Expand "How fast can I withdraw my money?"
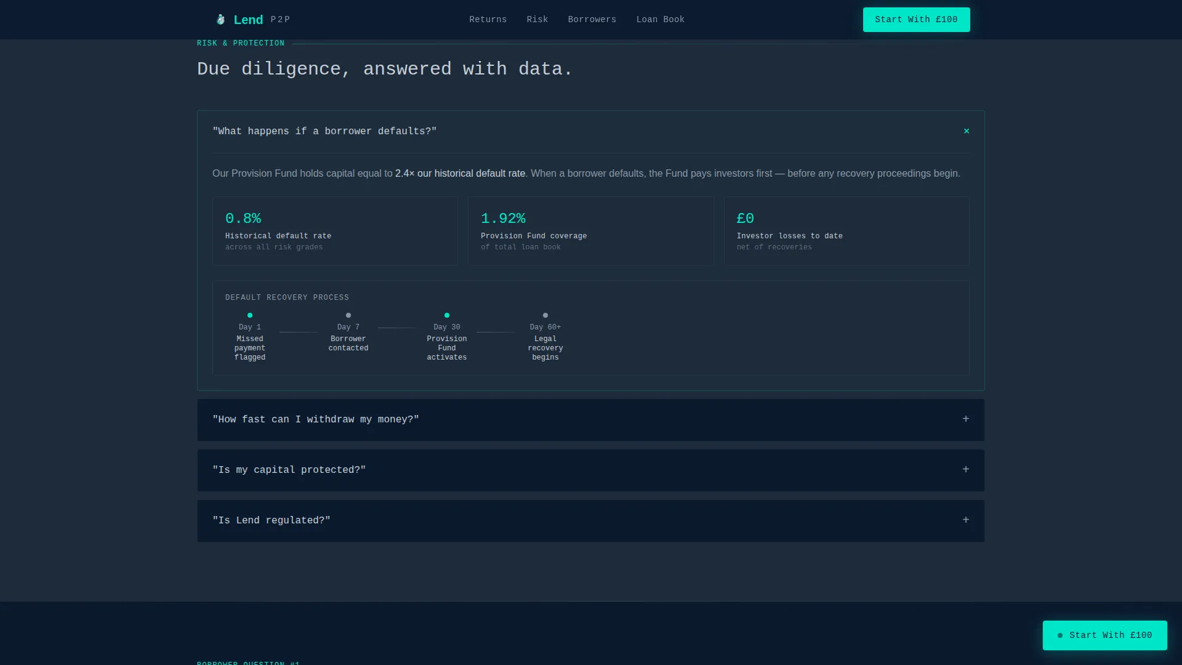1182x665 pixels. coord(590,419)
